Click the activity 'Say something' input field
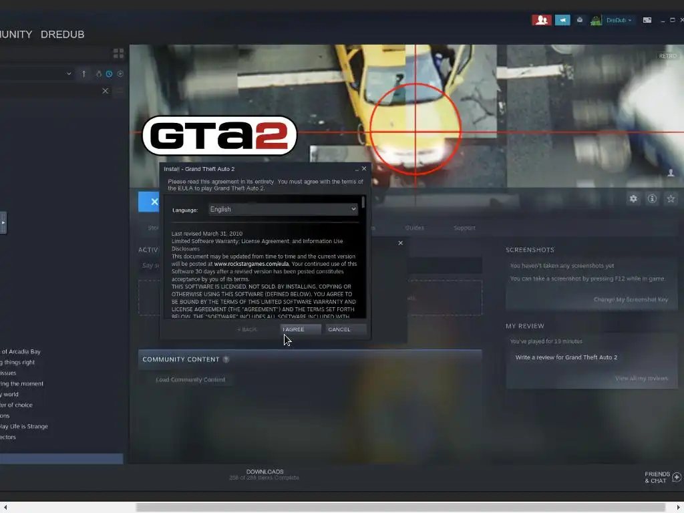This screenshot has width=684, height=513. click(310, 265)
